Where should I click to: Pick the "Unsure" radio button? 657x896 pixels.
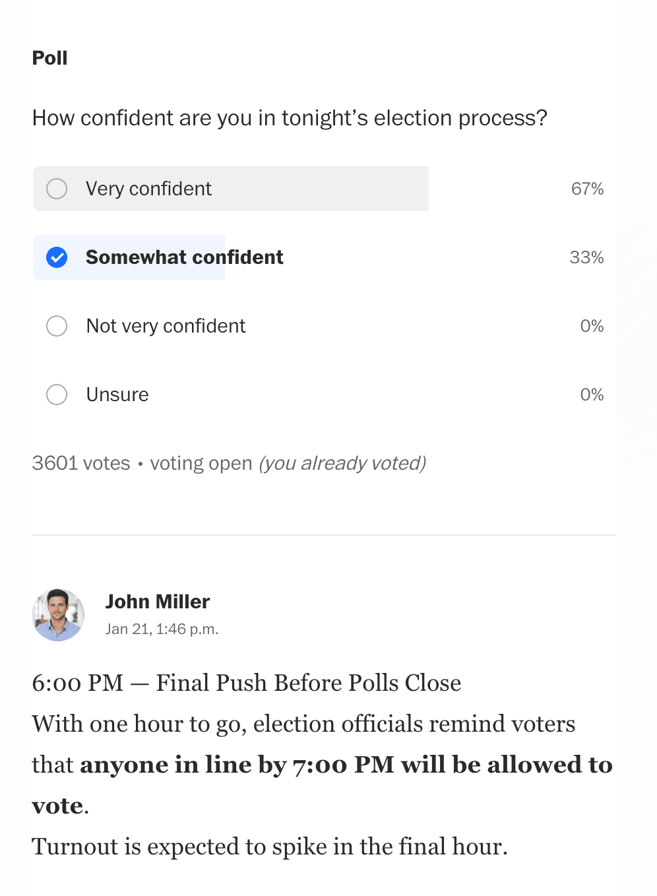click(57, 395)
